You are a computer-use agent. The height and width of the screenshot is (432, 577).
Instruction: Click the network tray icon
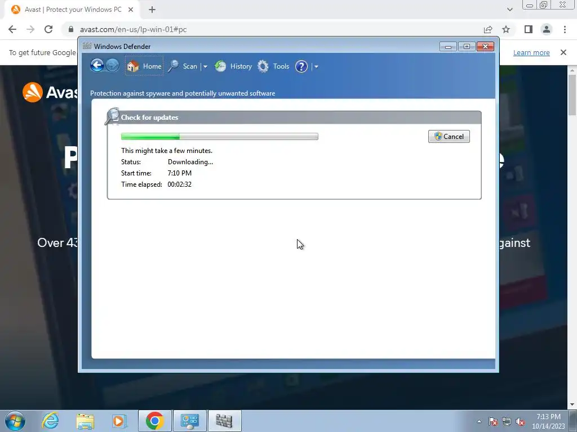coord(507,421)
